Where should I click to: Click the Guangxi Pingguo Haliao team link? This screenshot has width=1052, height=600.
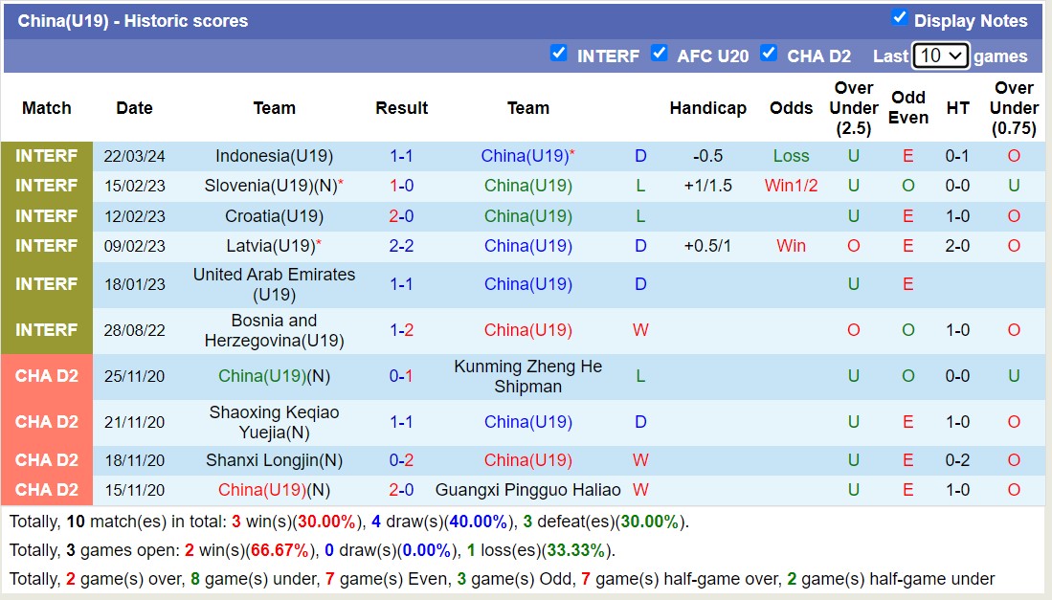point(528,490)
